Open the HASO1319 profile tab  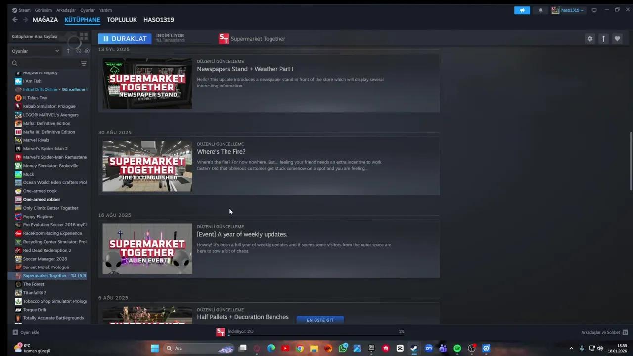[x=159, y=20]
